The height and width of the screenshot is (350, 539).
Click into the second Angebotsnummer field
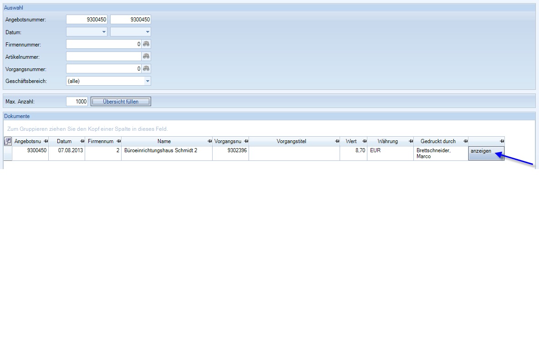click(131, 20)
